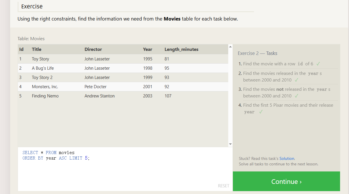Click the checkmark at the end of task 3
This screenshot has width=349, height=194.
coord(296,96)
